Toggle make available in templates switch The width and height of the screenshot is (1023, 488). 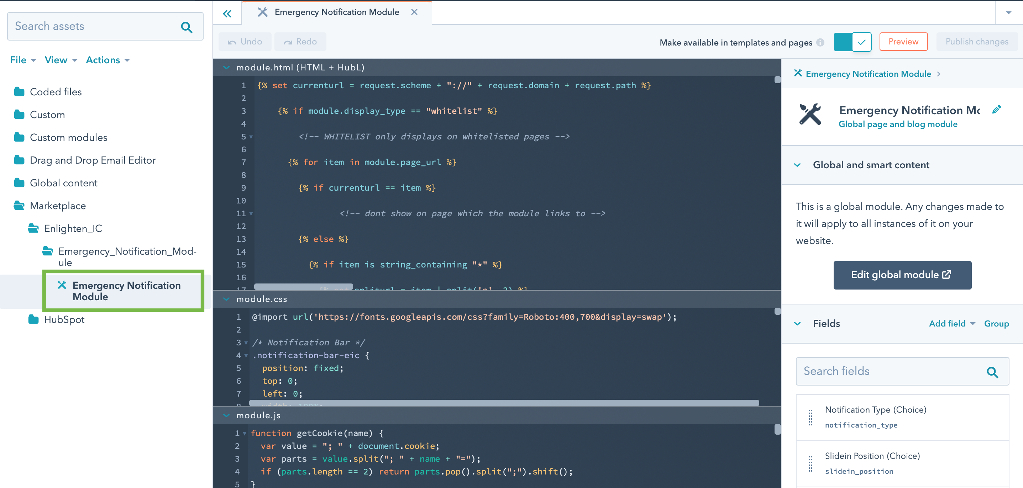pyautogui.click(x=852, y=42)
